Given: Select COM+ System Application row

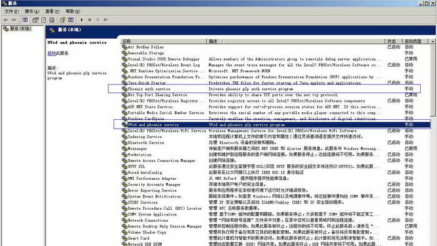Looking at the screenshot, I should [276, 214].
